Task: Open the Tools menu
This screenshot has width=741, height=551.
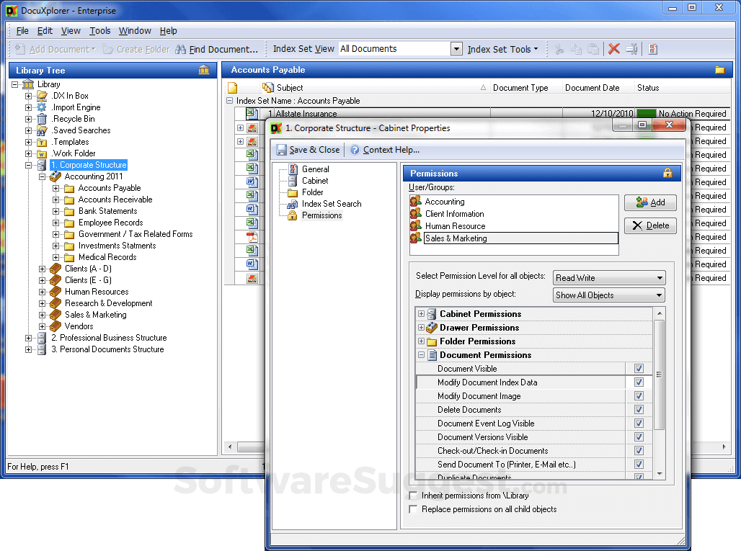Action: point(100,31)
